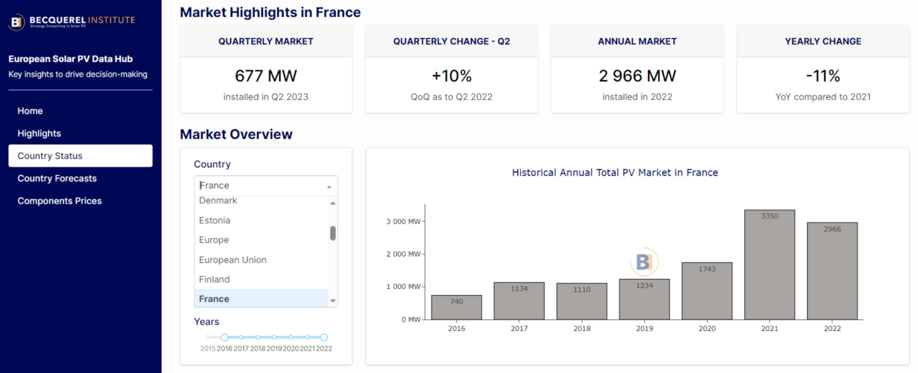Navigate to Components Prices
This screenshot has height=373, width=918.
click(x=60, y=201)
